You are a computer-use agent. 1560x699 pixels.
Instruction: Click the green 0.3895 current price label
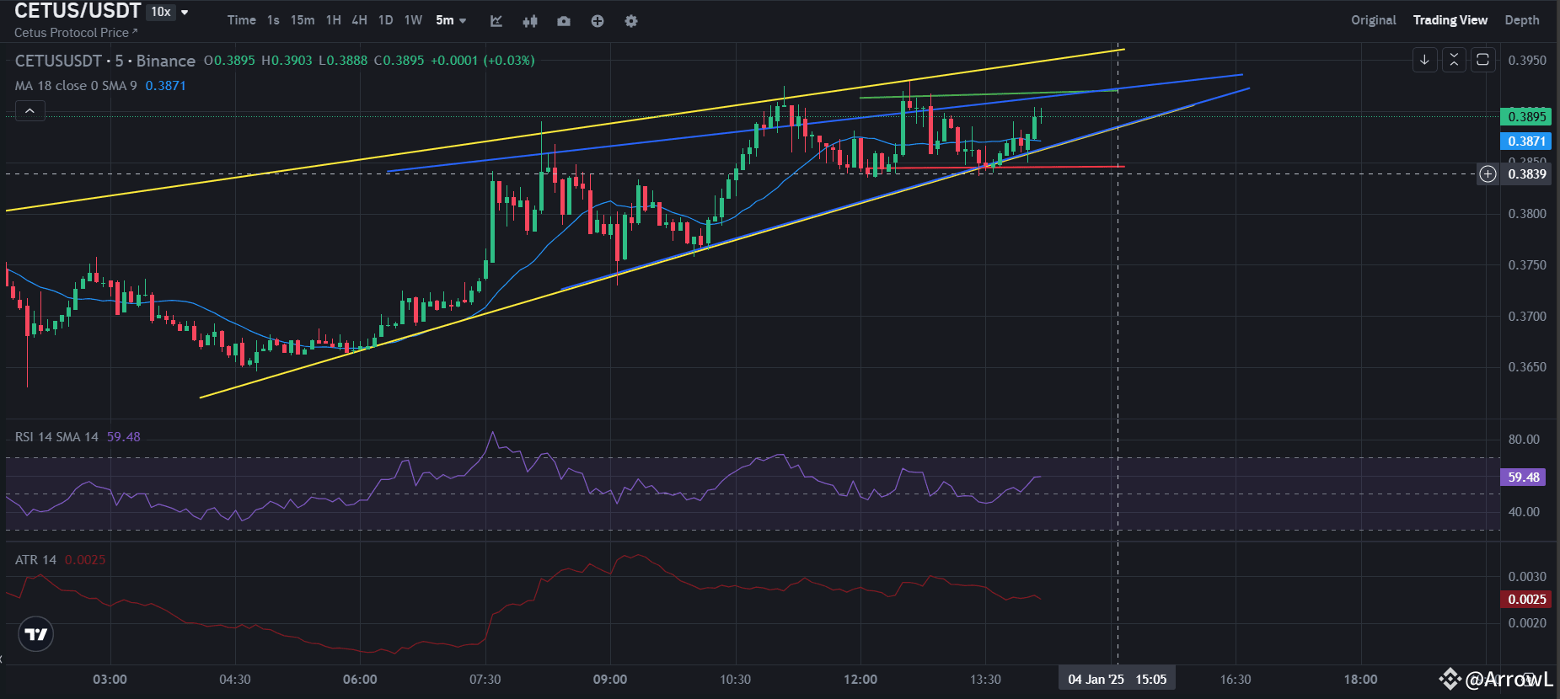(x=1526, y=117)
